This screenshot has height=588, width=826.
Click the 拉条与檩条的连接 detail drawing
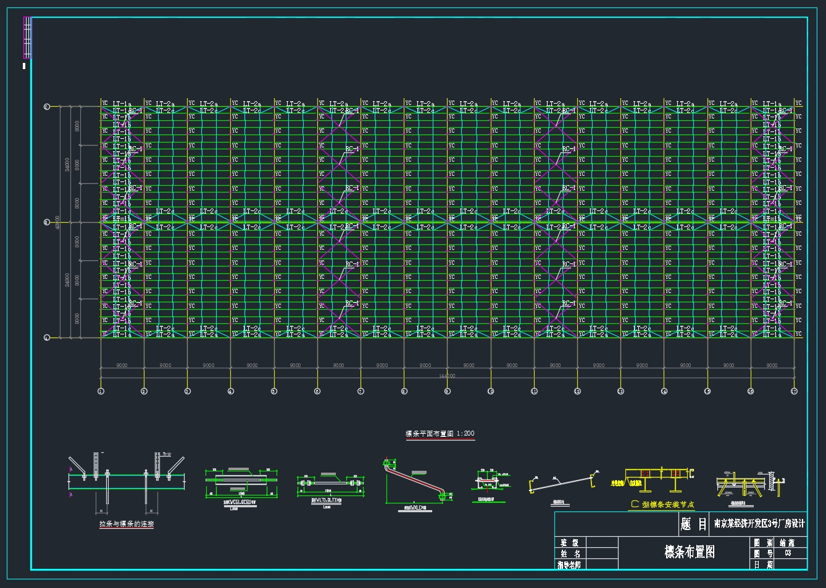pyautogui.click(x=127, y=481)
